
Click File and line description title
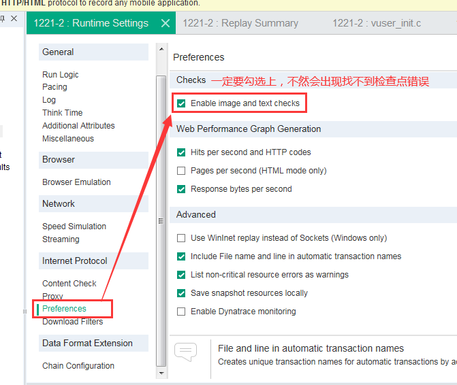(x=311, y=348)
